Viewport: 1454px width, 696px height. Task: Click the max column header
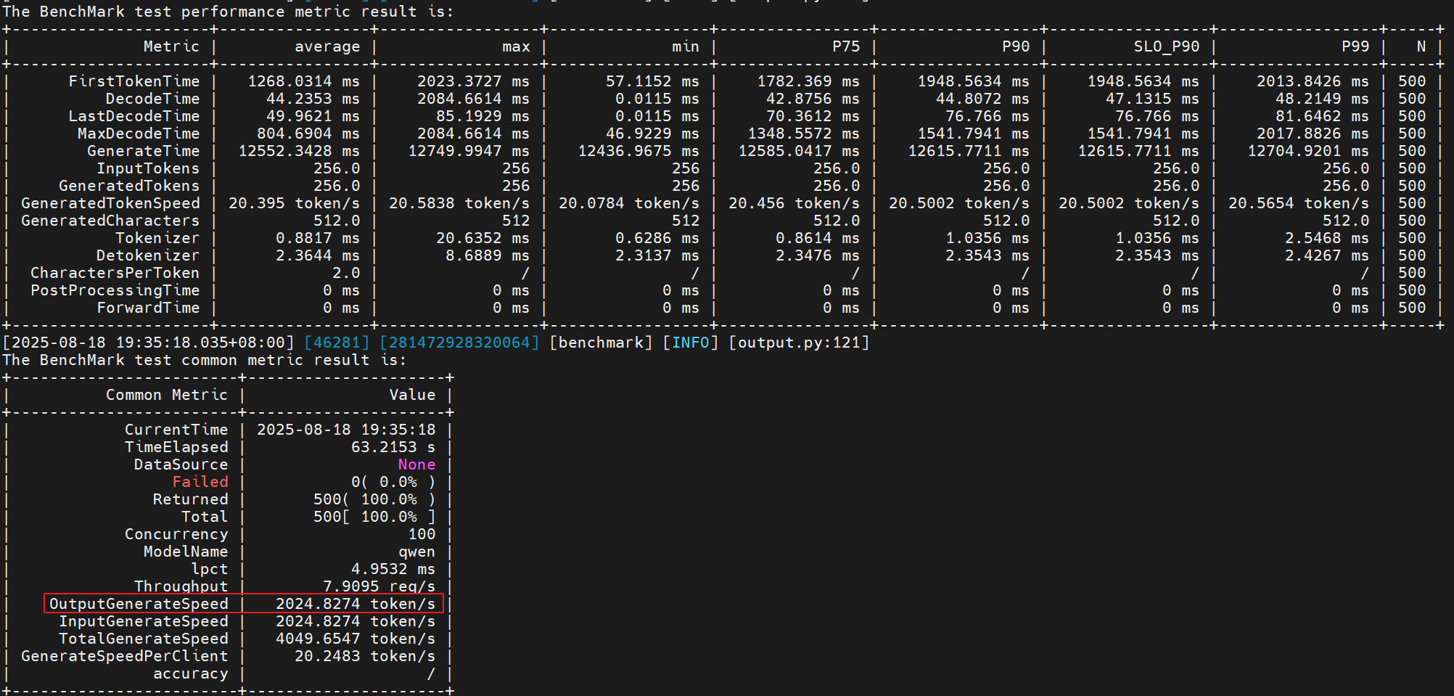tap(516, 46)
